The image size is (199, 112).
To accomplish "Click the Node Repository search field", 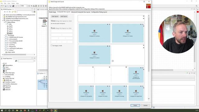I will click(25, 61).
